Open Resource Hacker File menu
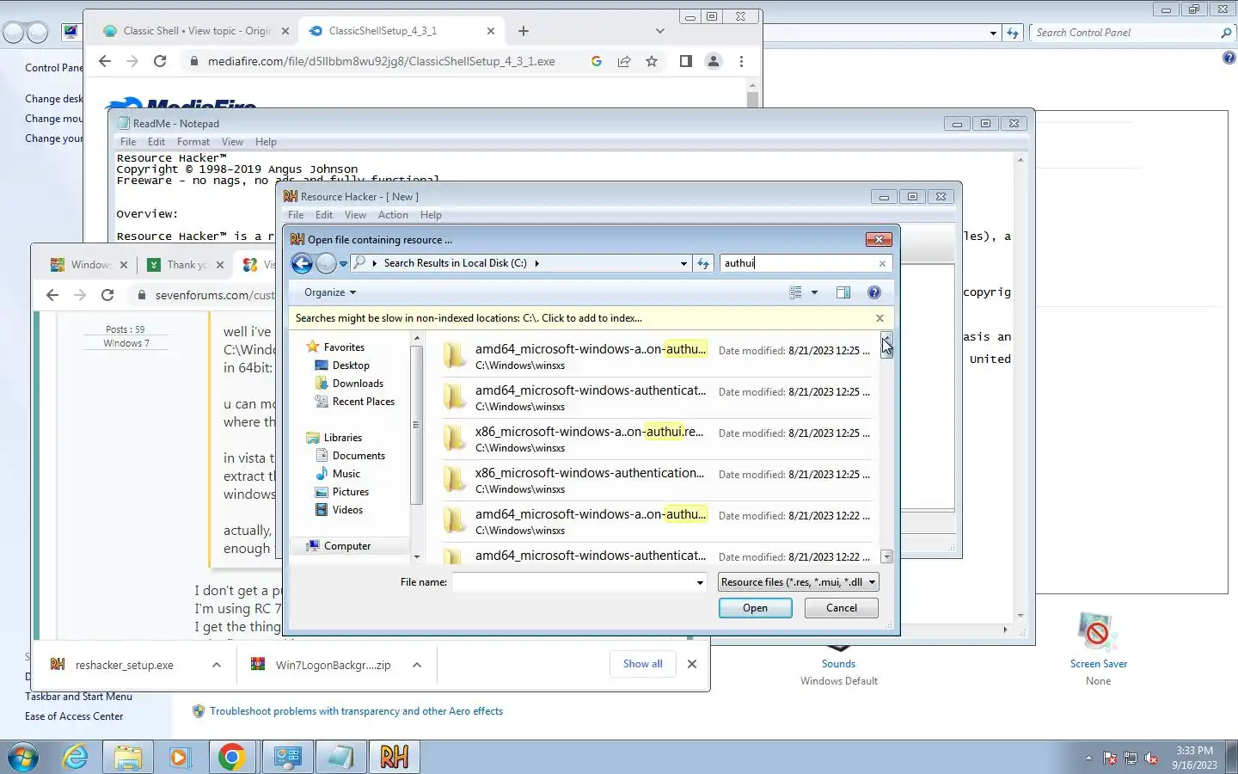The width and height of the screenshot is (1238, 774). point(296,215)
